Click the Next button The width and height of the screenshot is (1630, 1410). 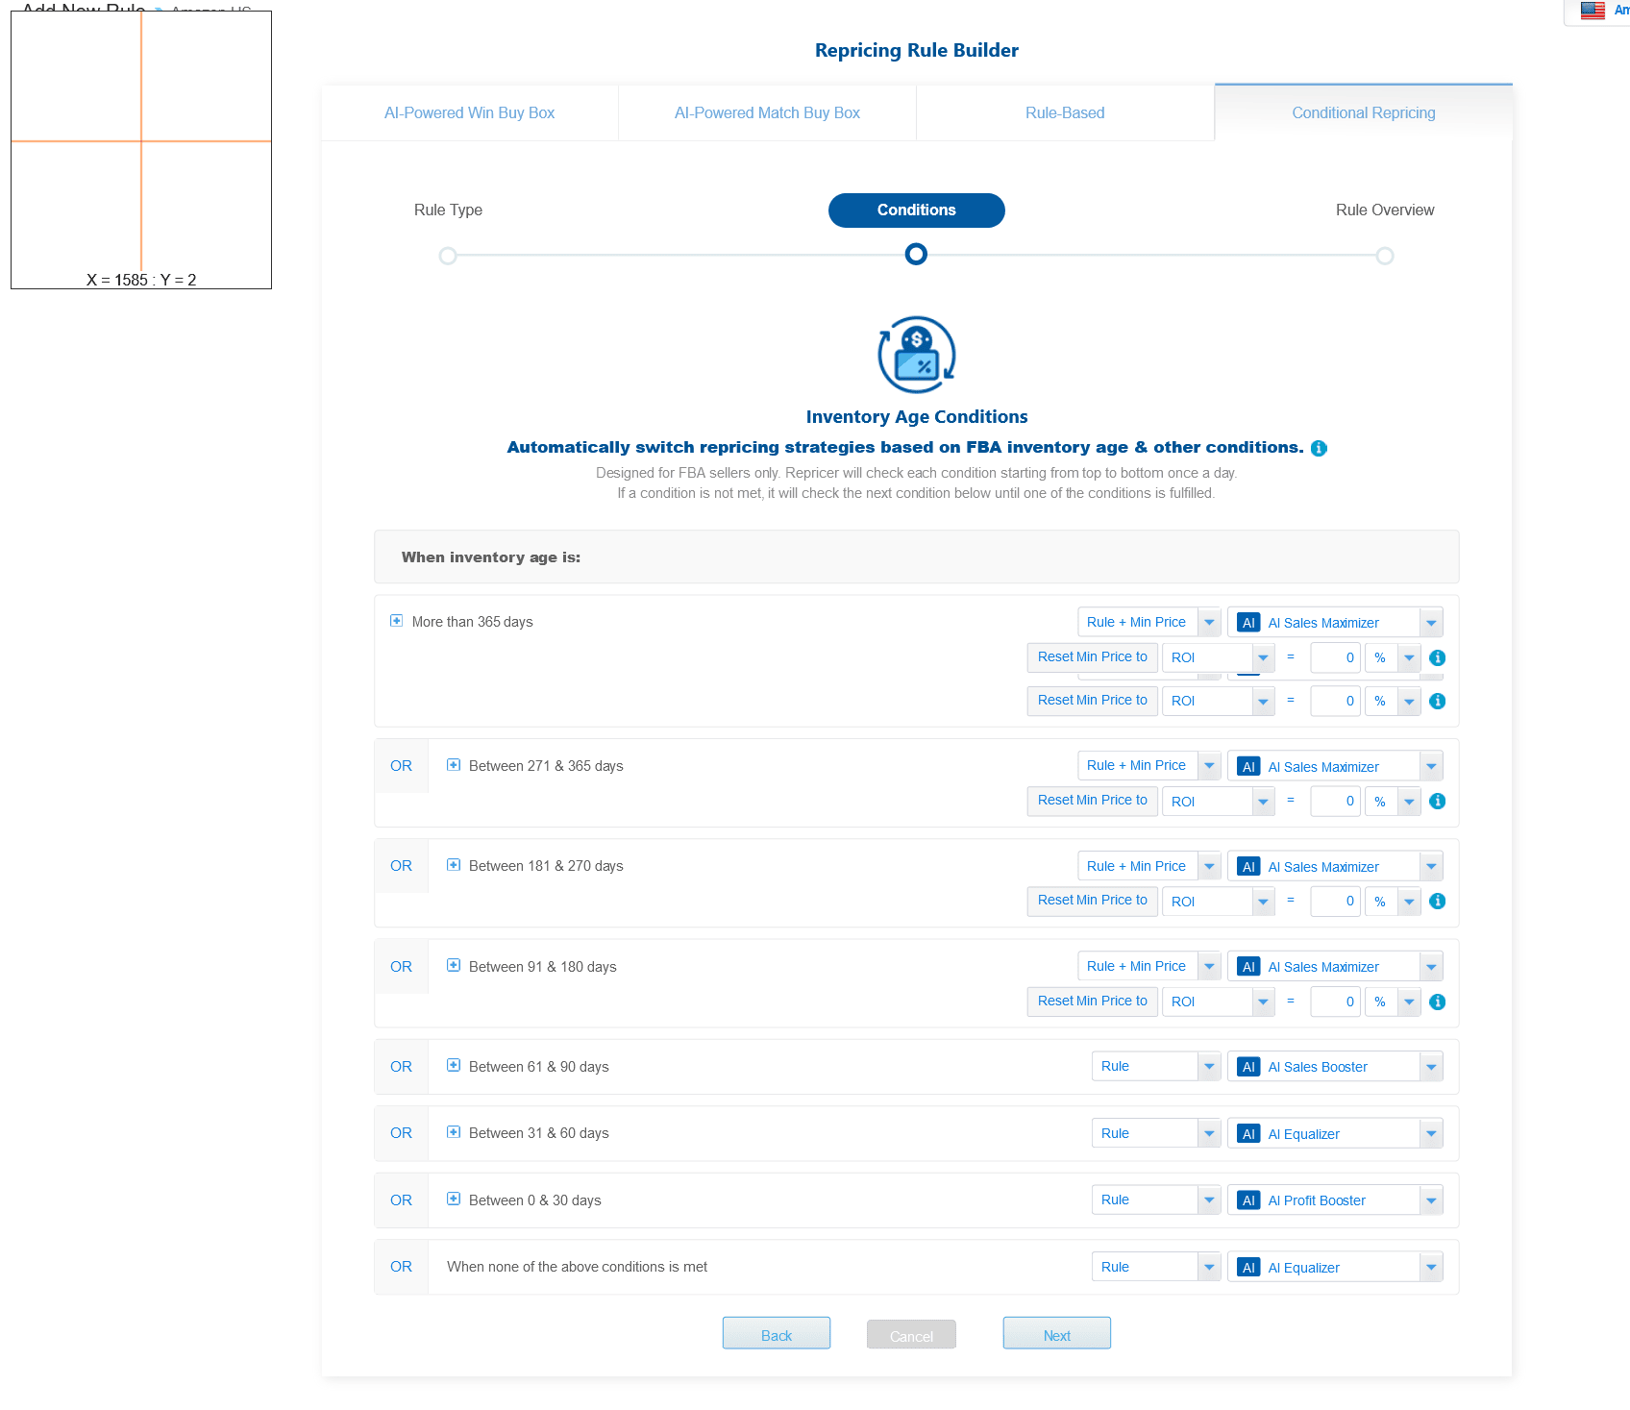click(x=1056, y=1334)
